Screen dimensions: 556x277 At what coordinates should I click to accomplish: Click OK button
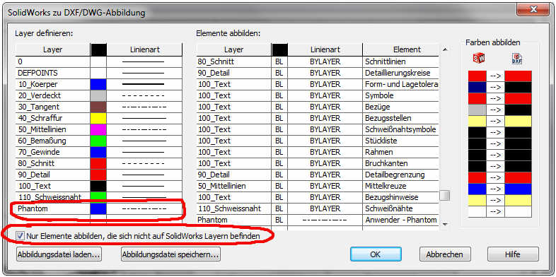click(376, 254)
